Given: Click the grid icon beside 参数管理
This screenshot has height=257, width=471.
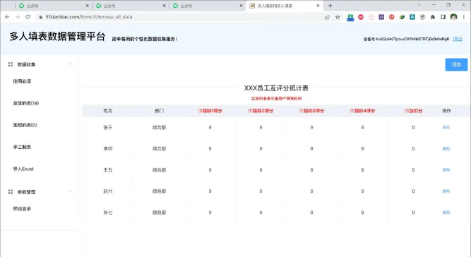Looking at the screenshot, I should coord(11,192).
